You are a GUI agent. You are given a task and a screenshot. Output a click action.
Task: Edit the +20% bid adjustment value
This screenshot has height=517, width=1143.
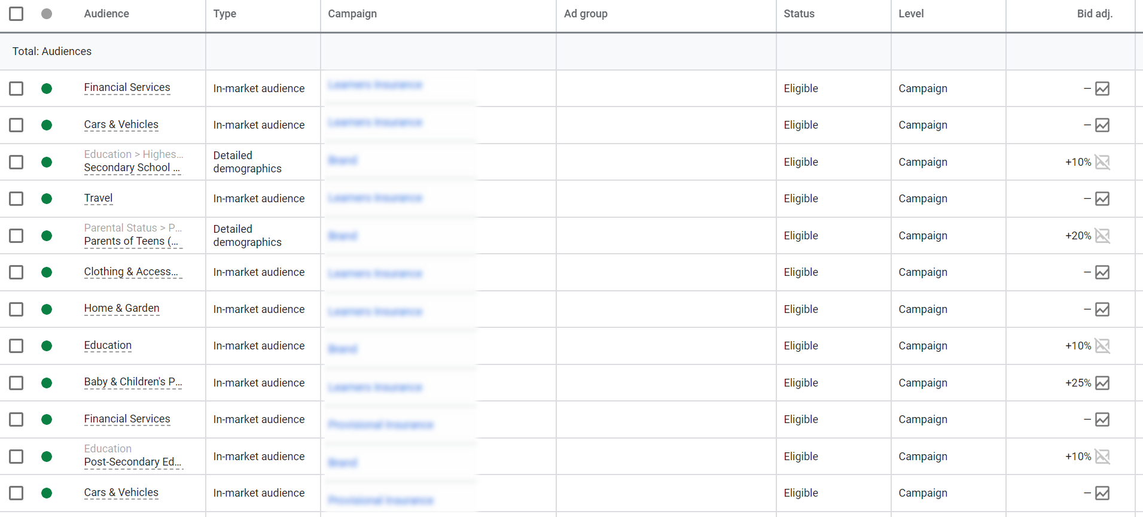click(1078, 236)
